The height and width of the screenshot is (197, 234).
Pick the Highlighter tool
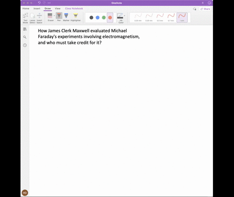[x=76, y=17]
